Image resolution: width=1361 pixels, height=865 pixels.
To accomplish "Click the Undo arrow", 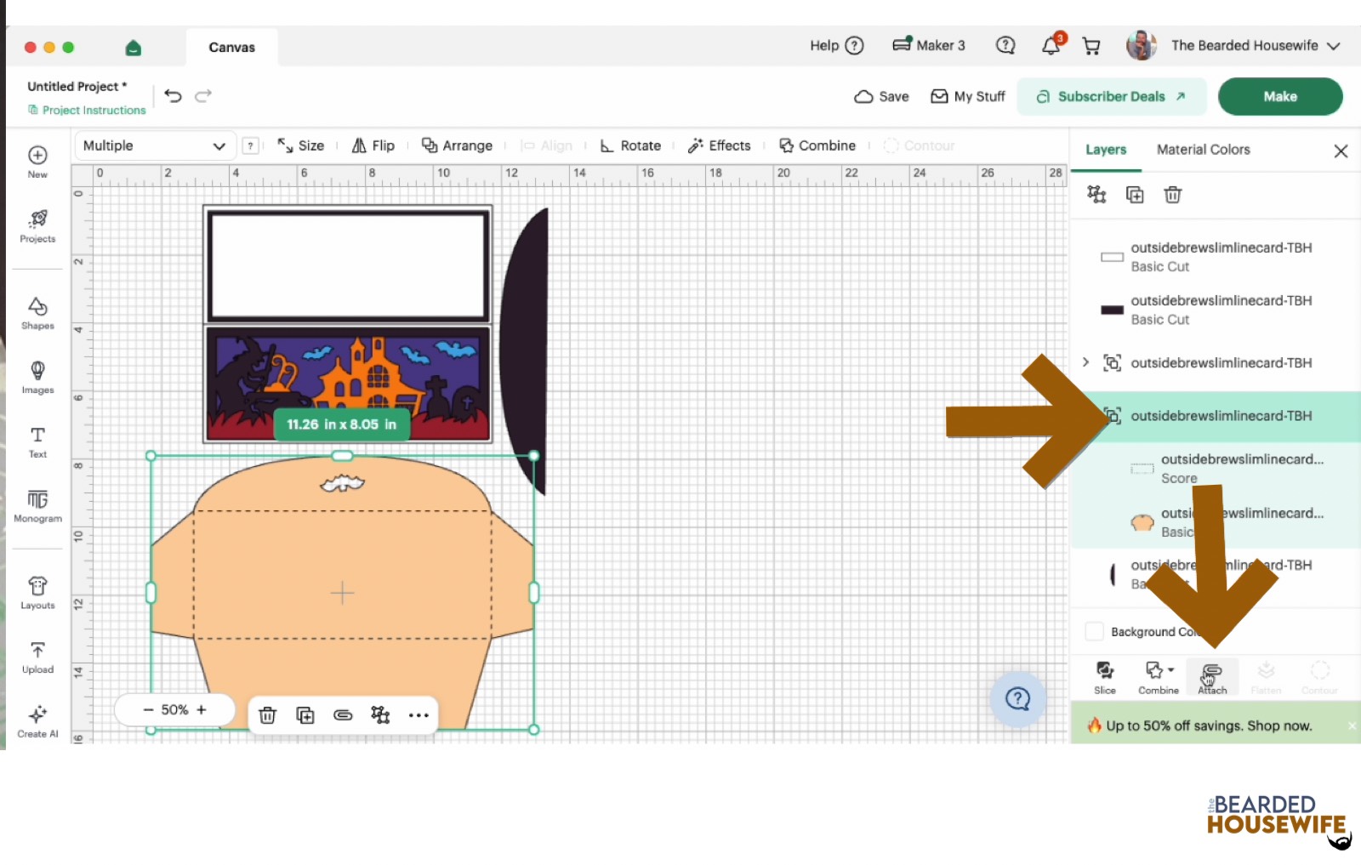I will 174,96.
